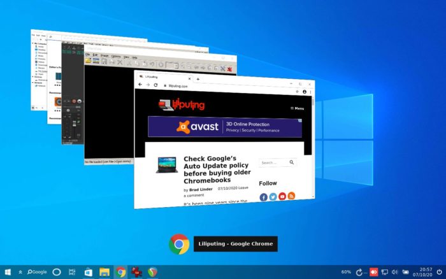Image resolution: width=446 pixels, height=279 pixels.
Task: Click the open folder icon in image viewer
Action: (88, 61)
